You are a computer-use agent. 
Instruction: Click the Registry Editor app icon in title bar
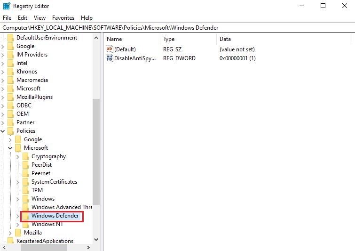(x=7, y=6)
